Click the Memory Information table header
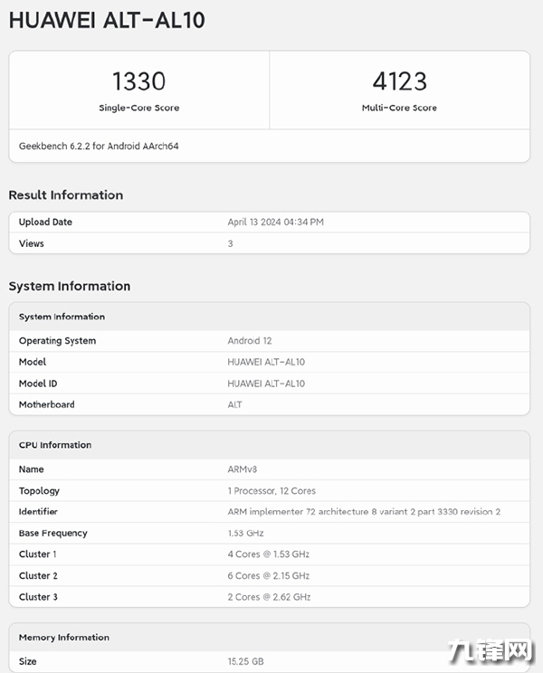This screenshot has width=543, height=673. [64, 638]
